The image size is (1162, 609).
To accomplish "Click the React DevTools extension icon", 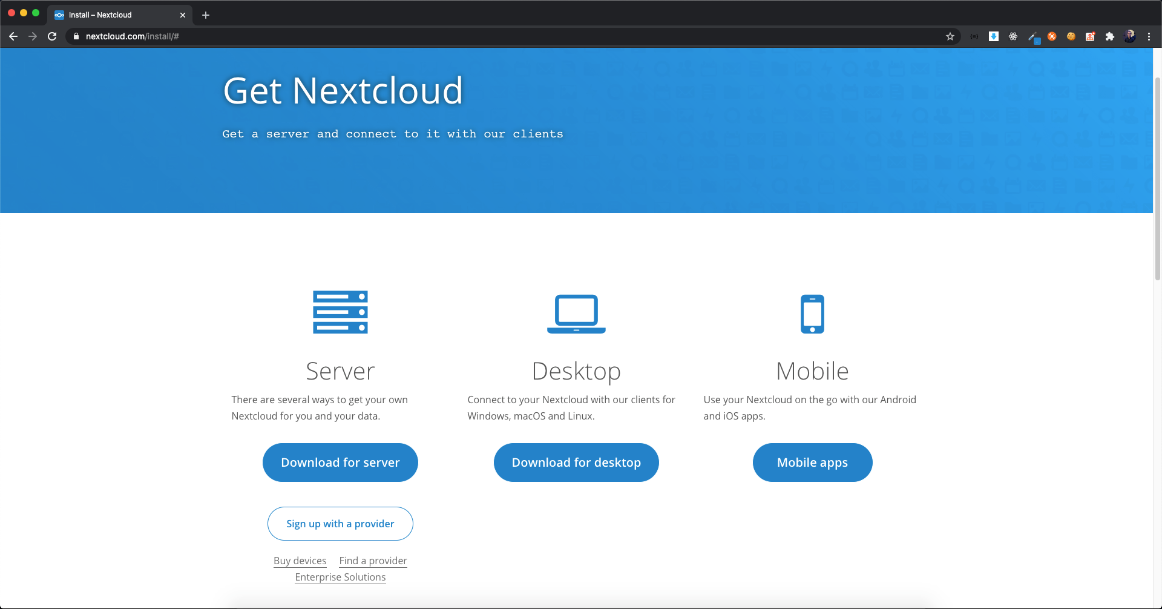I will (1013, 36).
